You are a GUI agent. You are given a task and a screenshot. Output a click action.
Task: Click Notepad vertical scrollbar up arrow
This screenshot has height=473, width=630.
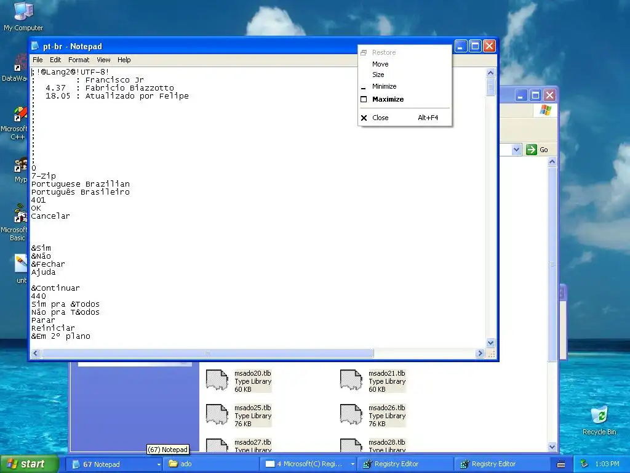point(490,73)
